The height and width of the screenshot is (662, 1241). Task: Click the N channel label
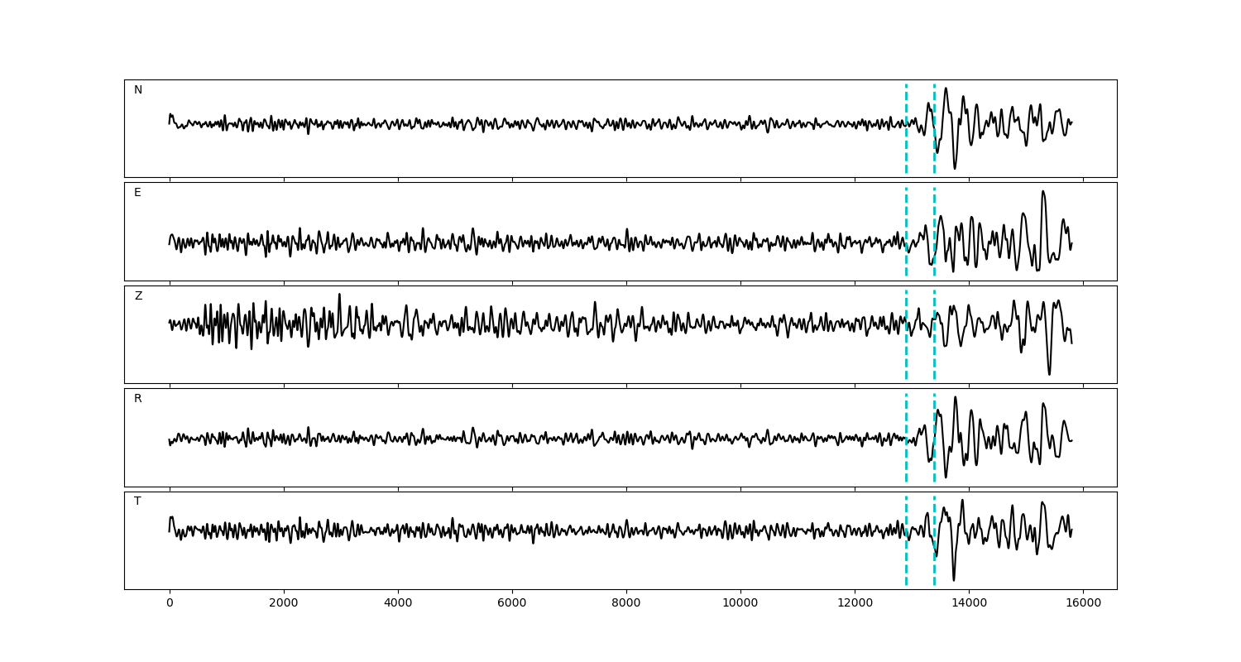pos(138,90)
